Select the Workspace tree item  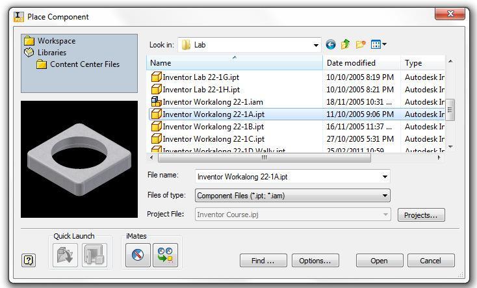click(57, 41)
